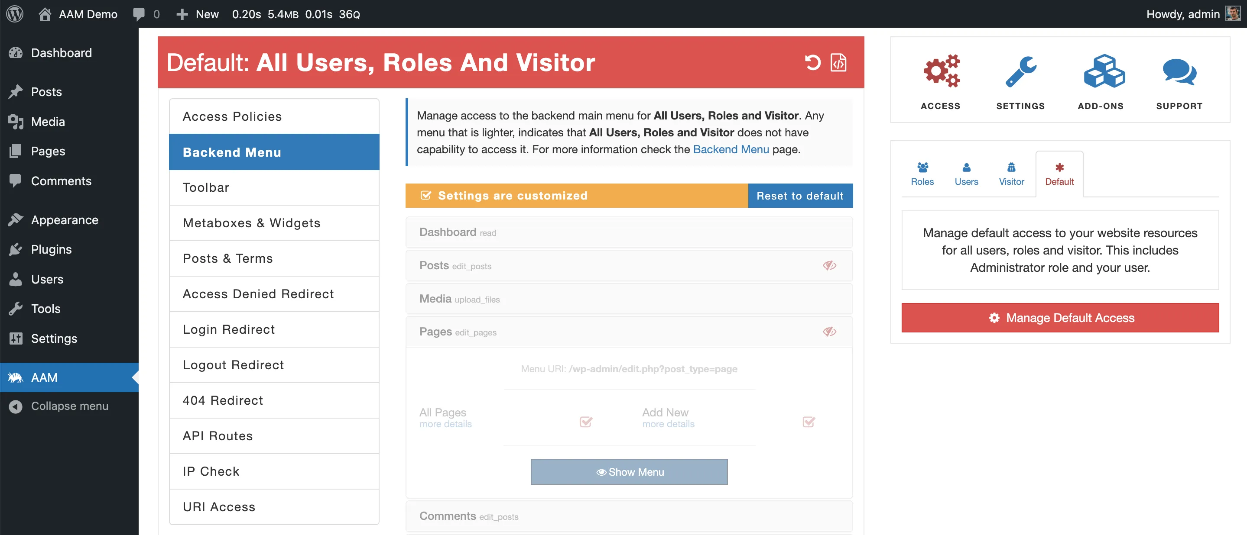
Task: Open Appearance in the WordPress sidebar
Action: [x=69, y=220]
